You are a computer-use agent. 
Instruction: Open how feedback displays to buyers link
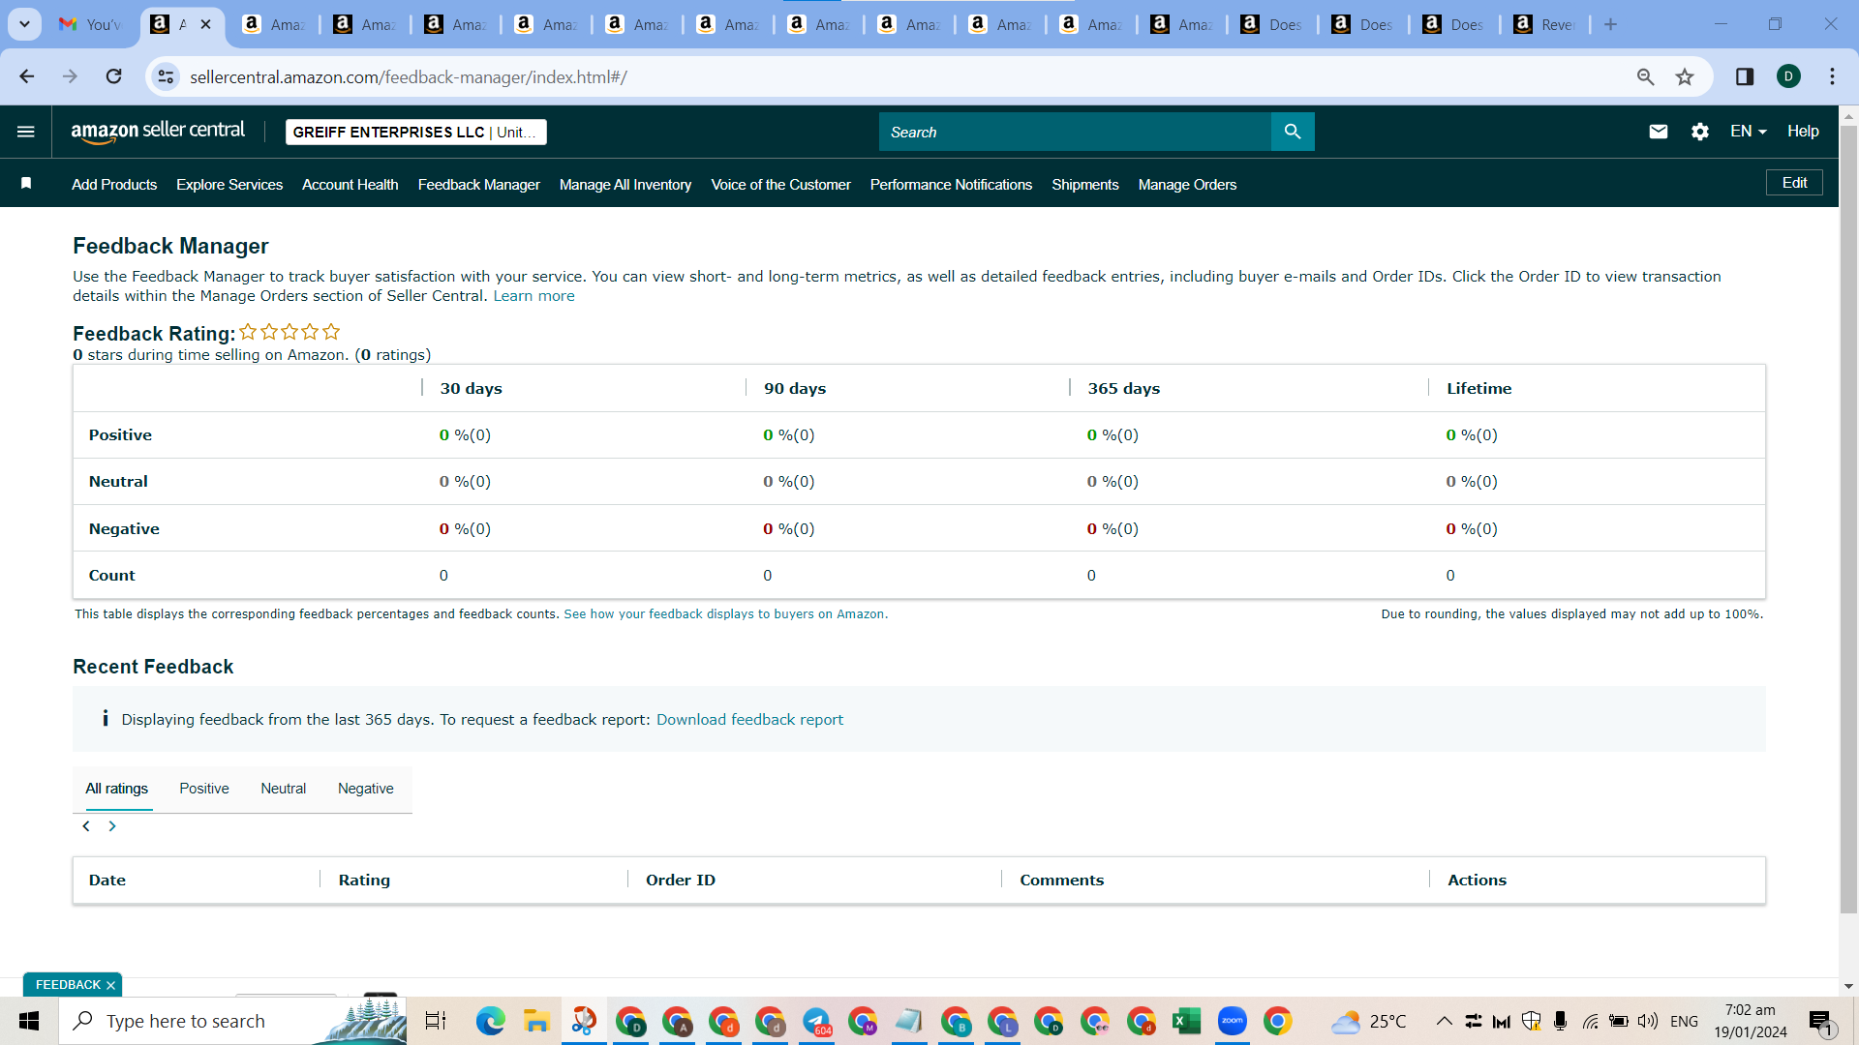(725, 614)
